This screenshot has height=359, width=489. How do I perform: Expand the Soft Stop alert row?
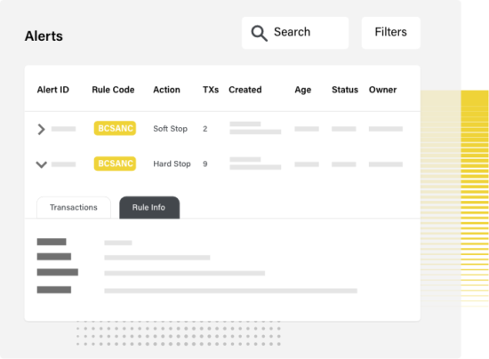click(x=41, y=129)
